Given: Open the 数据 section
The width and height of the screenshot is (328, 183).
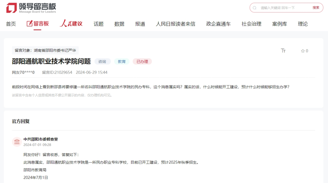Looking at the screenshot, I should point(119,24).
